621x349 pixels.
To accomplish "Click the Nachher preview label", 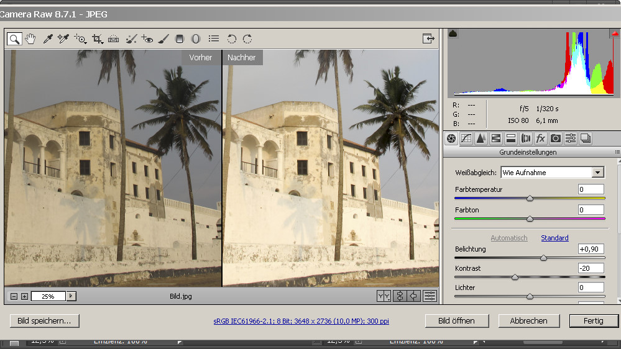I will click(242, 57).
